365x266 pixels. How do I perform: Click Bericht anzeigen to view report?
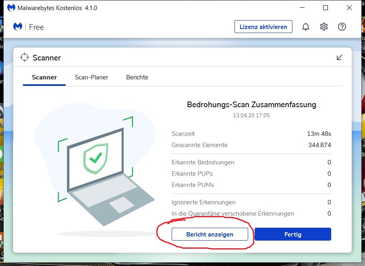(210, 234)
